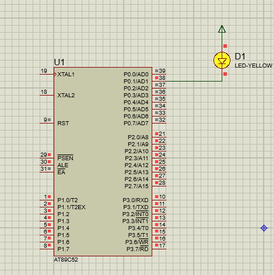Click the P1.4 pin label
The image size is (273, 275).
(x=64, y=228)
